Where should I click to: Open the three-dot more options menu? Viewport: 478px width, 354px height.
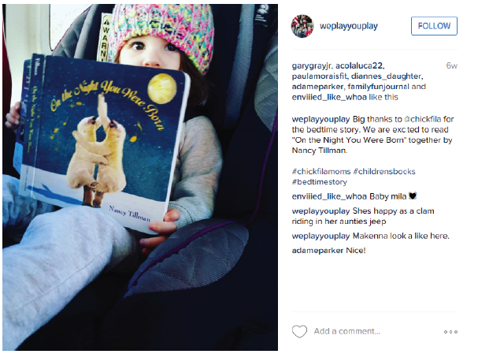[450, 332]
